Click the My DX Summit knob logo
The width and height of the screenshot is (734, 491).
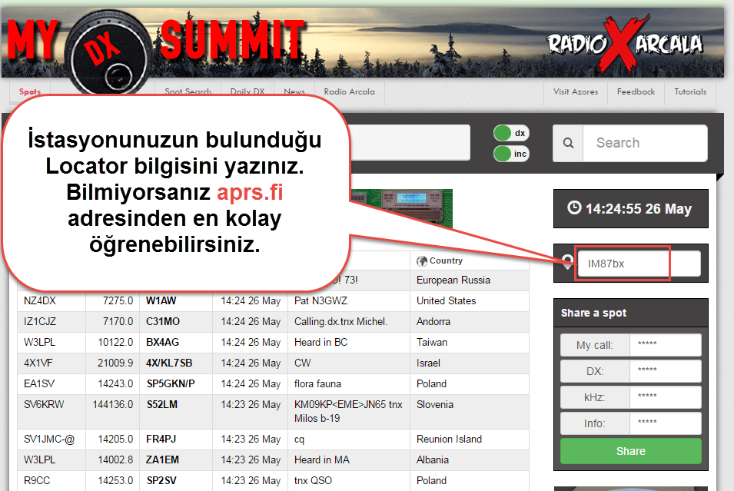pyautogui.click(x=109, y=52)
